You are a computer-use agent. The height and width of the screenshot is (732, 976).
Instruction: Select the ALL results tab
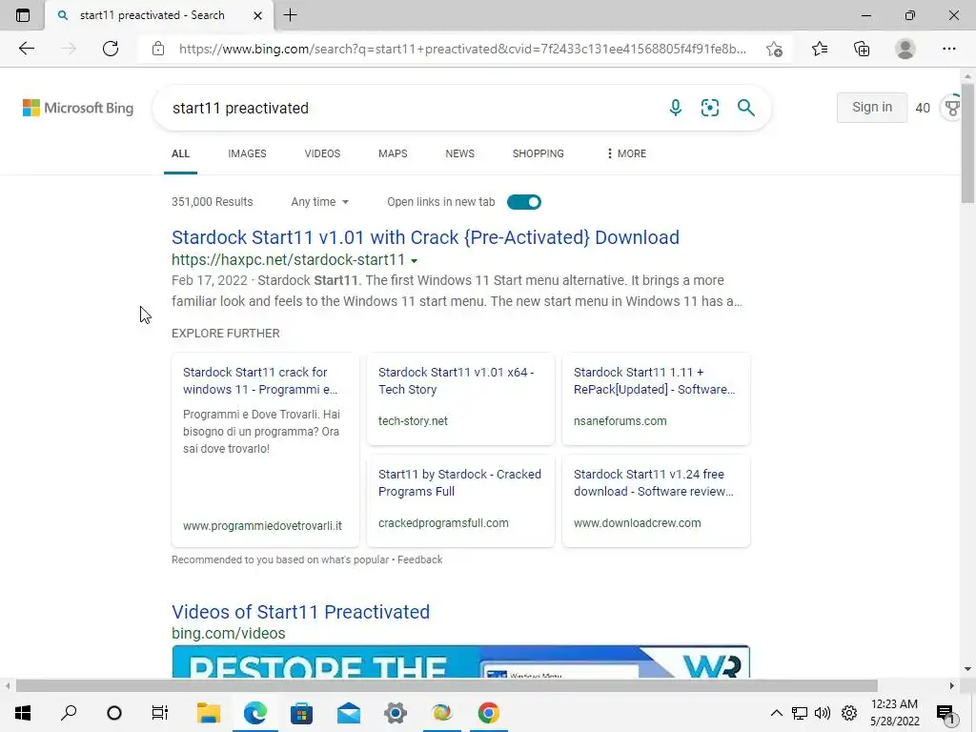coord(180,153)
